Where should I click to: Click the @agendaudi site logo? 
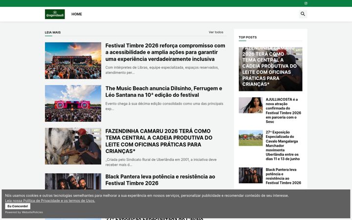coord(55,14)
